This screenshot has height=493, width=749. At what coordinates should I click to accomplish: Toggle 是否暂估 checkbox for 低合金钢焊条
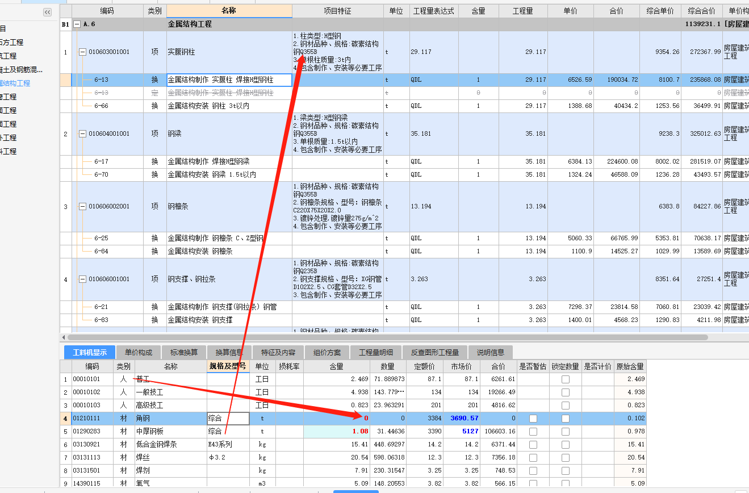tap(533, 445)
